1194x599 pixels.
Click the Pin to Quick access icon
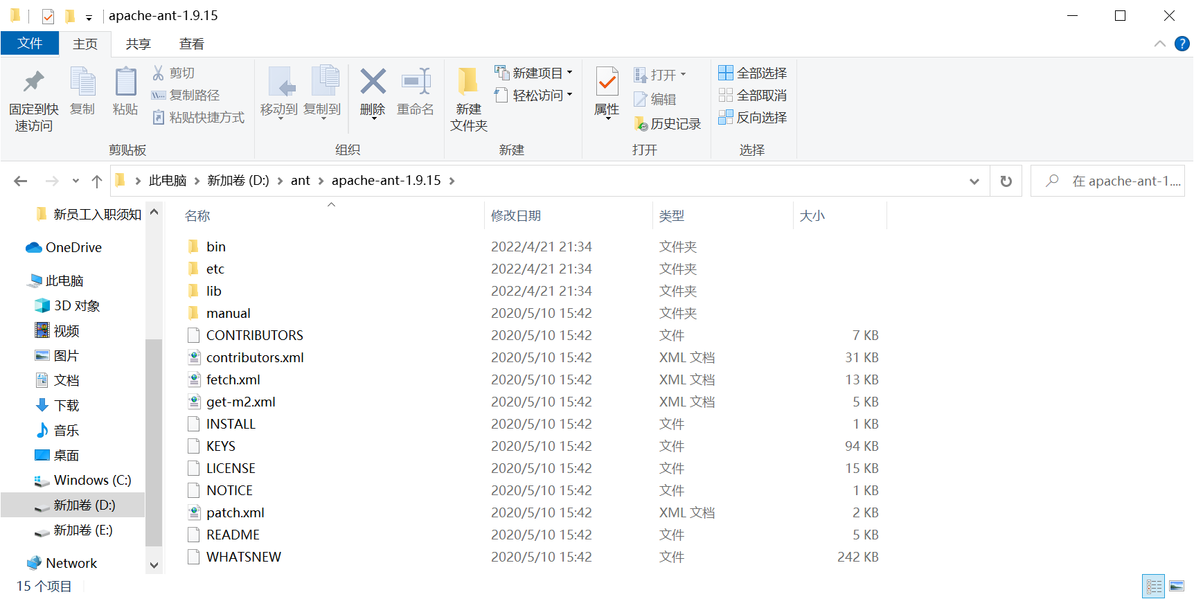coord(33,82)
